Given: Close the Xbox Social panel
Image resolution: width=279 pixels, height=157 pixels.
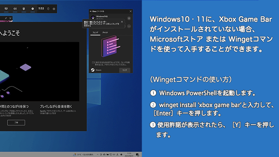Looking at the screenshot, I should pos(131,11).
